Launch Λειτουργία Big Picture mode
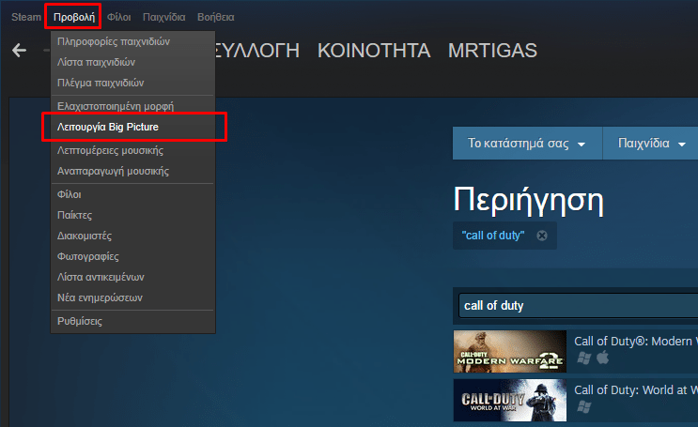Screen dimensions: 698x427 pyautogui.click(x=132, y=127)
